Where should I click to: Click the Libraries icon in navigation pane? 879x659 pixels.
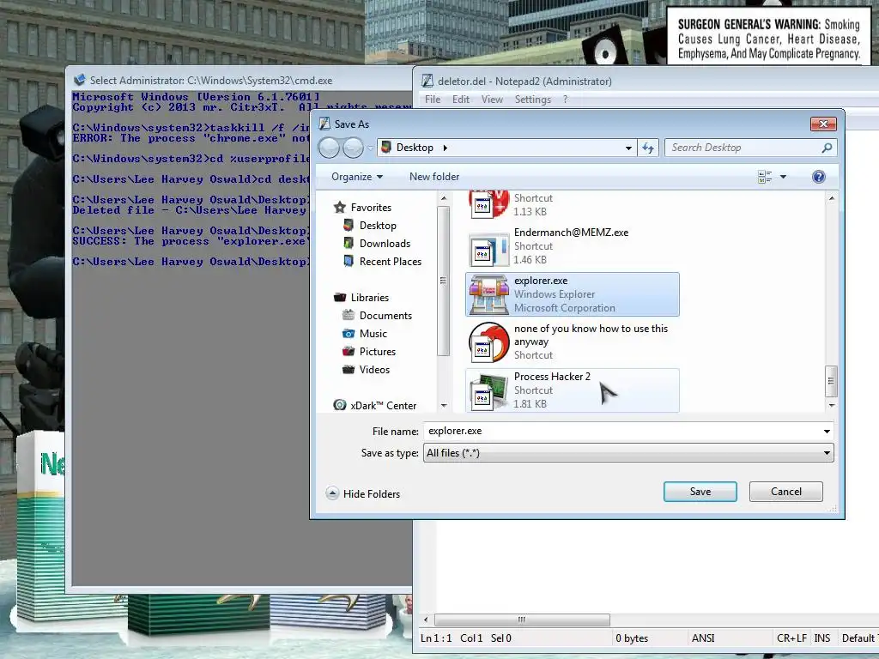tap(340, 297)
